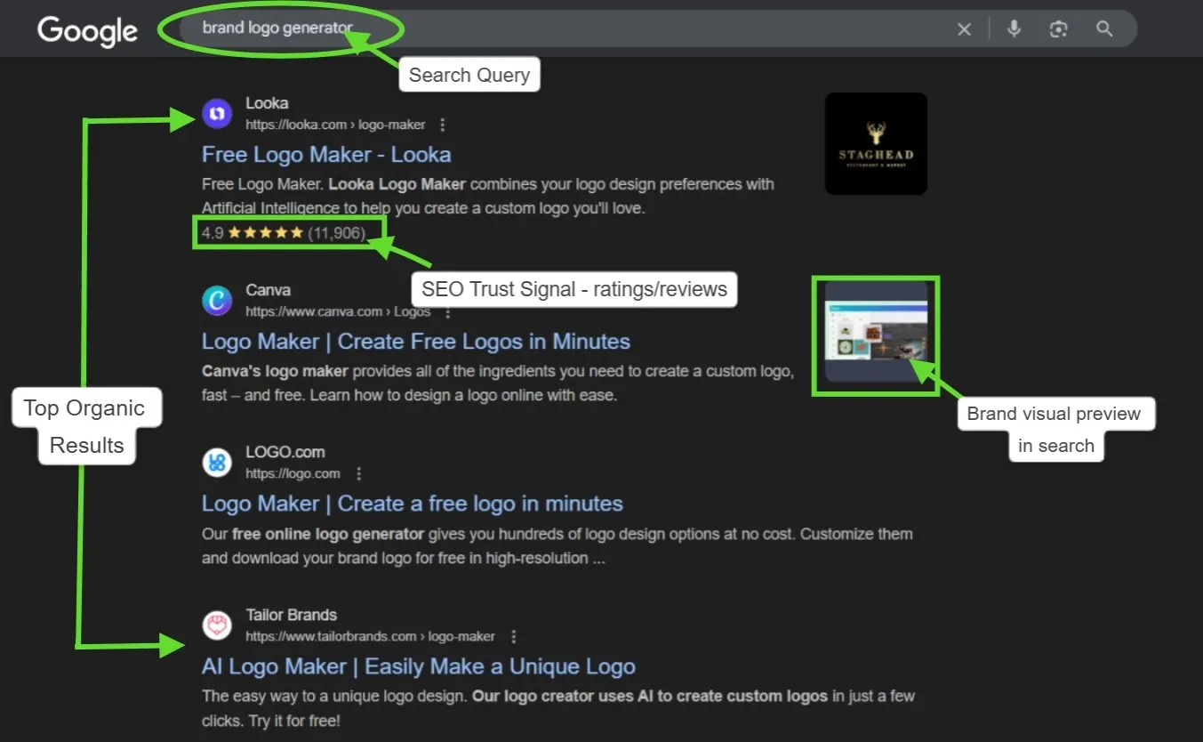This screenshot has width=1203, height=742.
Task: Open Google Lens image search icon
Action: 1058,29
